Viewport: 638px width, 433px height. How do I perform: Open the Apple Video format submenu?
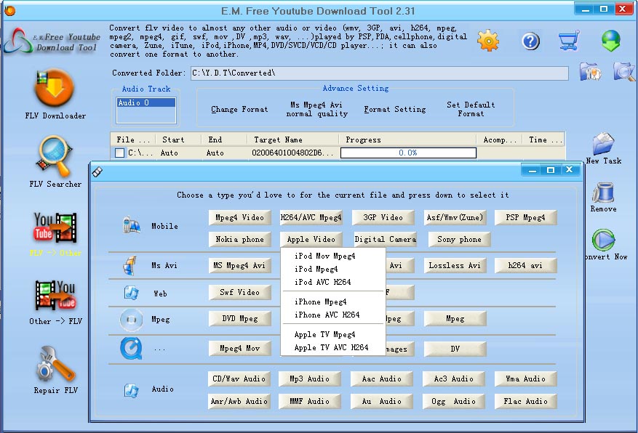pyautogui.click(x=311, y=239)
